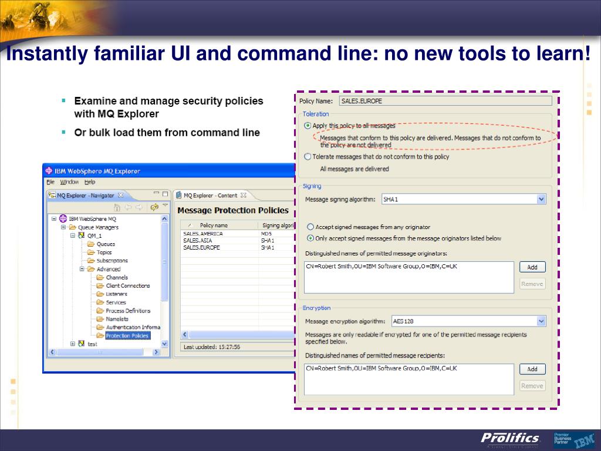Select 'Accept signed messages from any originator'

coord(310,227)
